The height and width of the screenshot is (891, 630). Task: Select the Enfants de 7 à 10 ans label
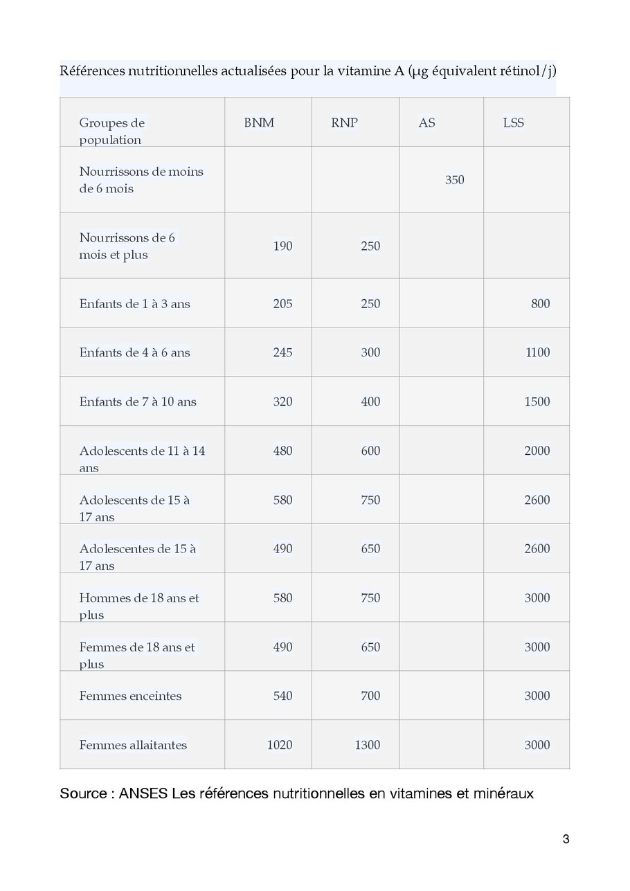(138, 402)
